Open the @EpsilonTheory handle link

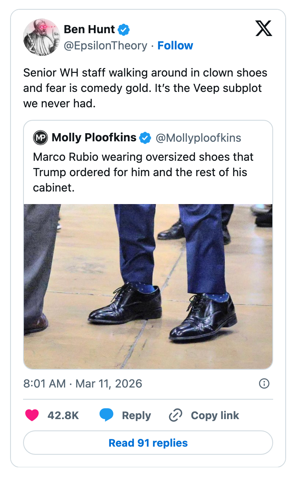(x=105, y=46)
